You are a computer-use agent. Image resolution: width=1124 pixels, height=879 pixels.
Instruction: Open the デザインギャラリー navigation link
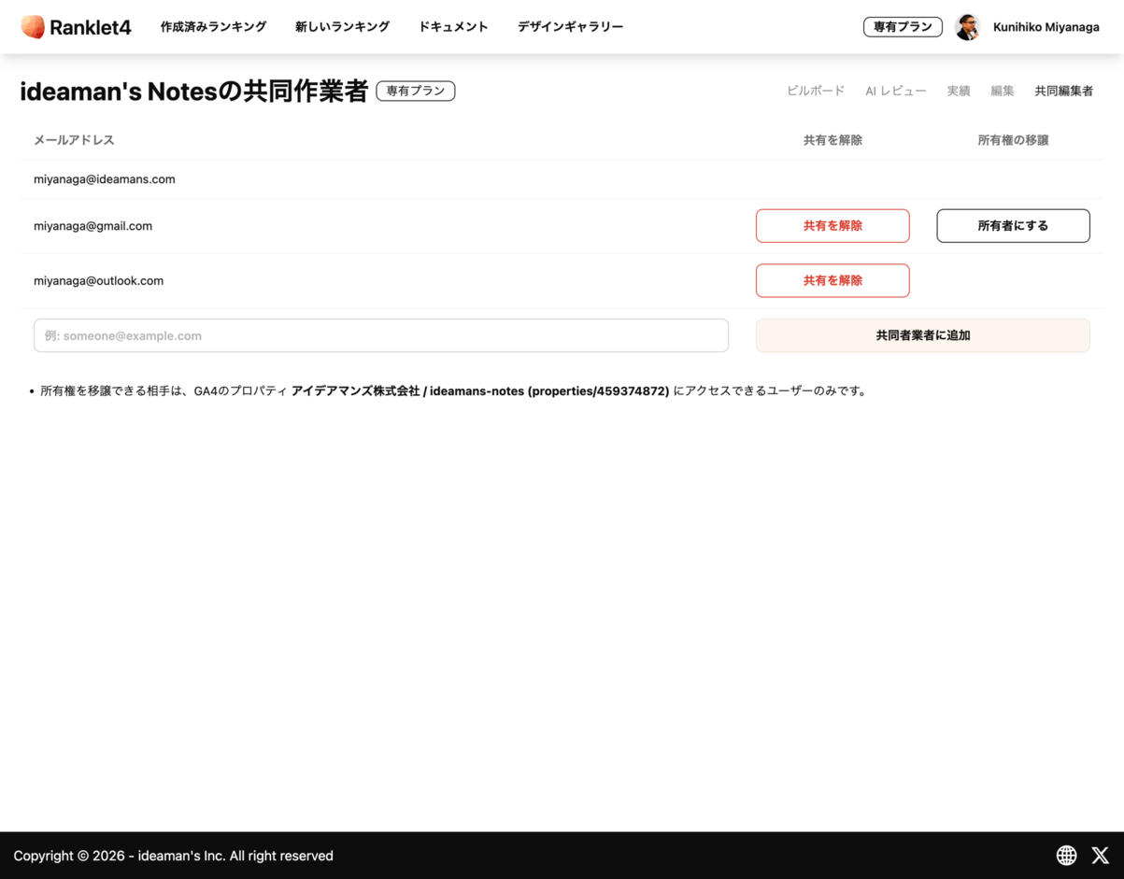pos(569,26)
